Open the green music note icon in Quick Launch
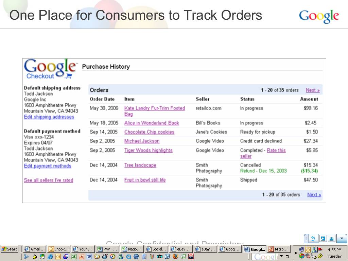This screenshot has width=348, height=261. (x=183, y=257)
